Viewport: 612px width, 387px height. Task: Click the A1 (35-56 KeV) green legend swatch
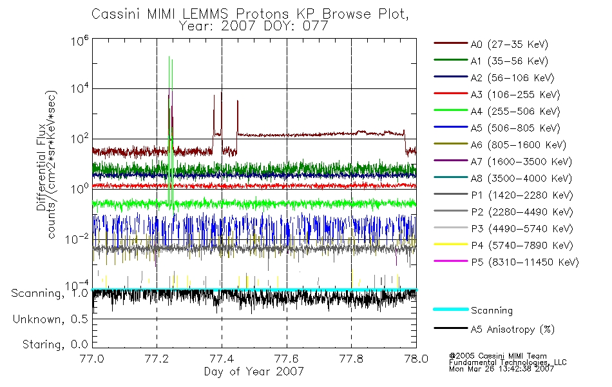coord(450,60)
